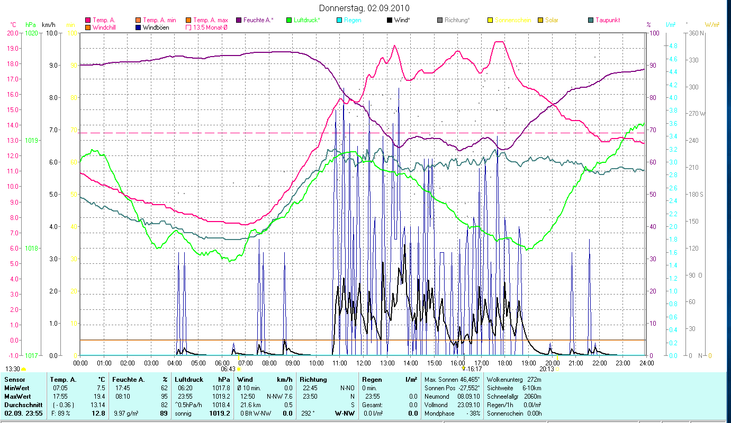Toggle the yellow Sonnenschein legend box
Screen dimensions: 731x423
pos(490,21)
